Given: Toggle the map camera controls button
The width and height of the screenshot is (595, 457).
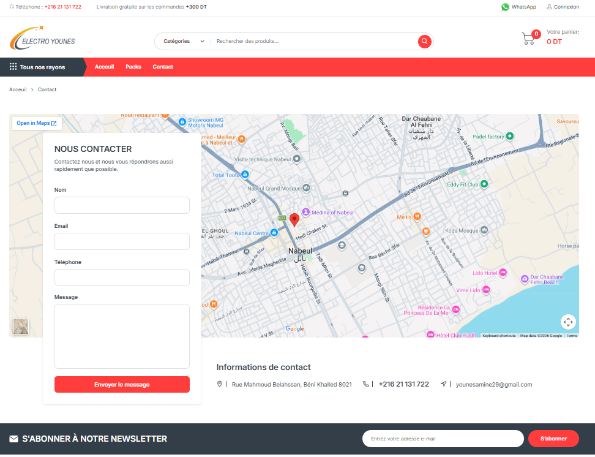Looking at the screenshot, I should [x=568, y=322].
